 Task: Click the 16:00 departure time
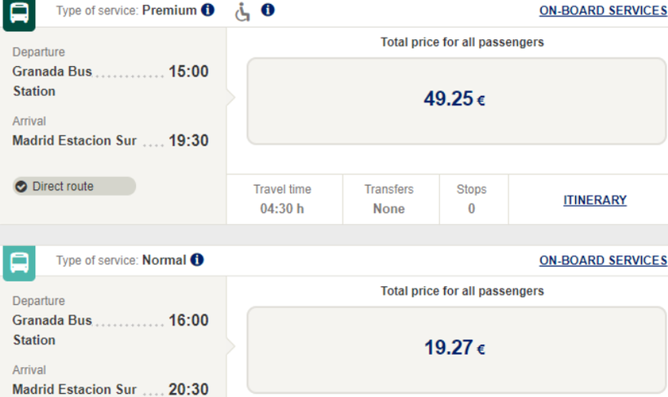click(x=188, y=321)
